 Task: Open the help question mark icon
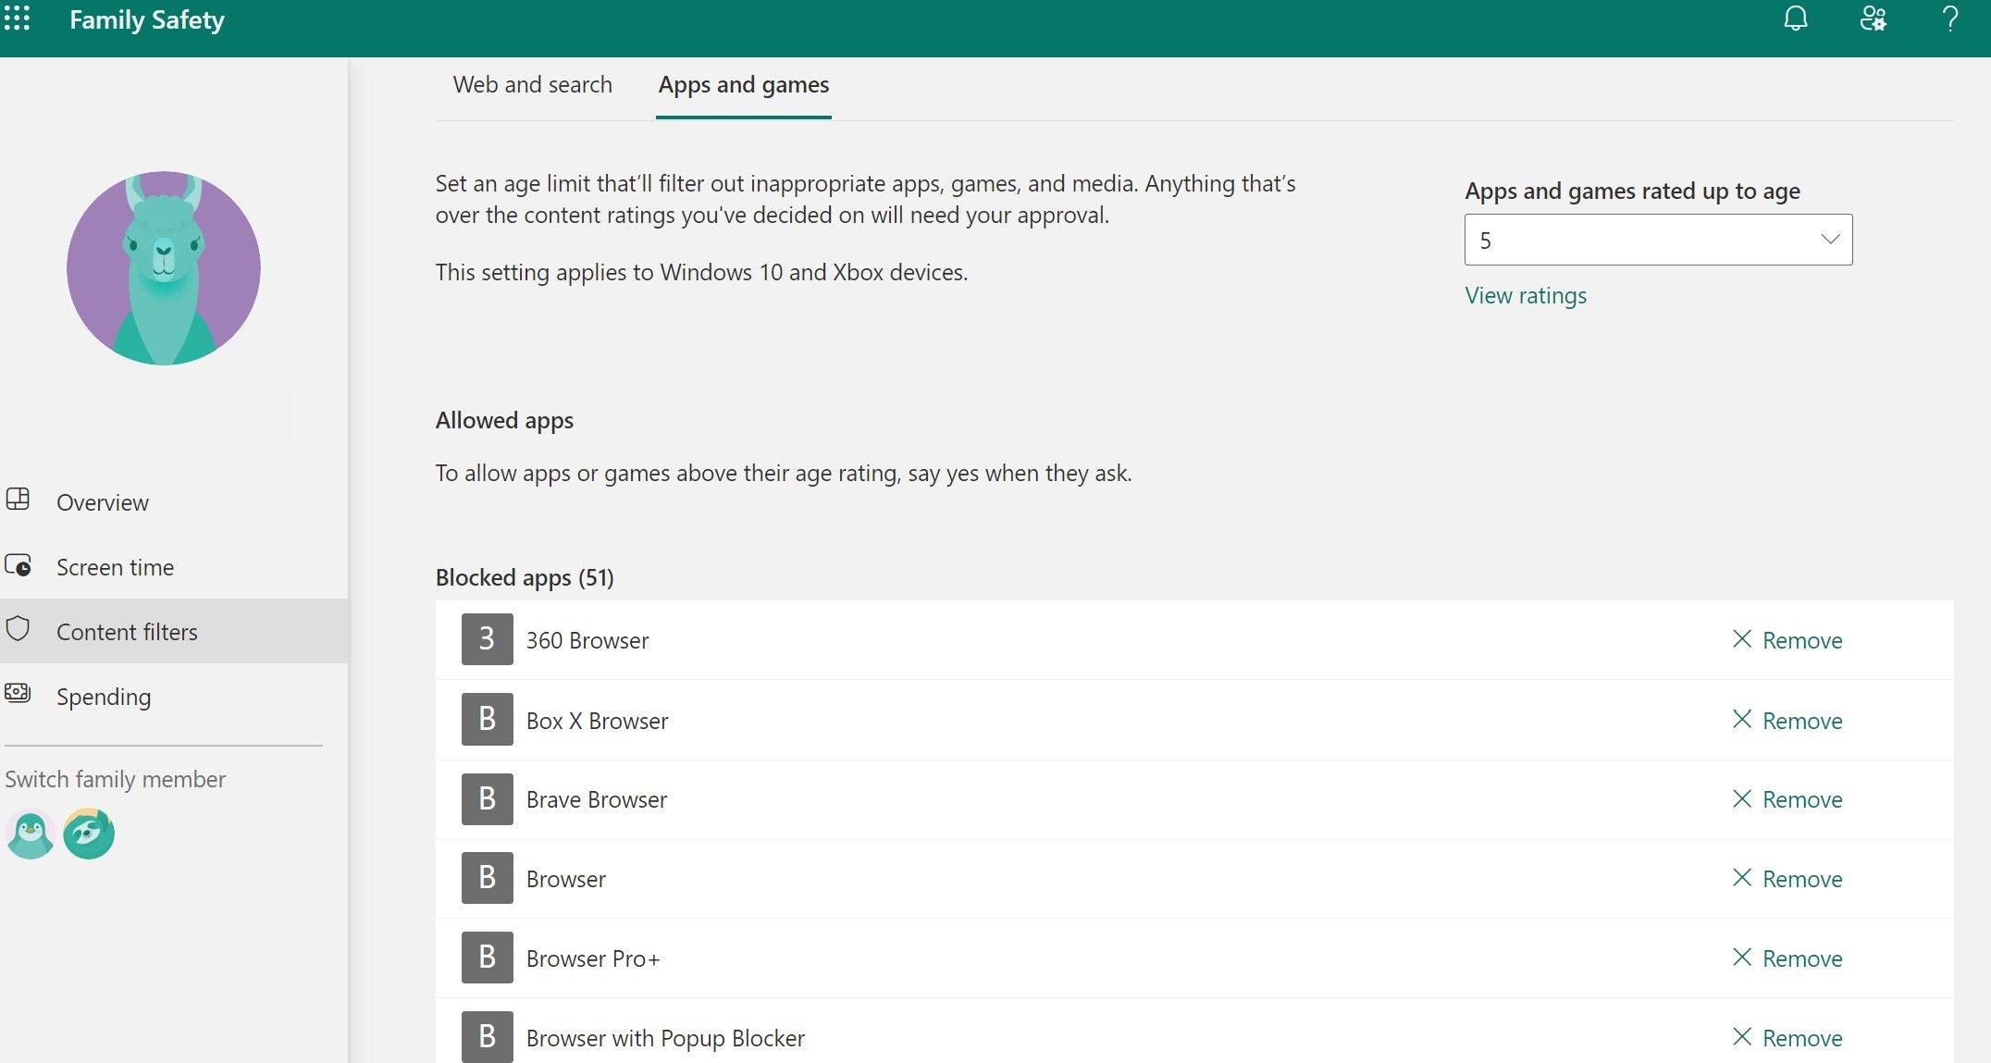pos(1950,19)
